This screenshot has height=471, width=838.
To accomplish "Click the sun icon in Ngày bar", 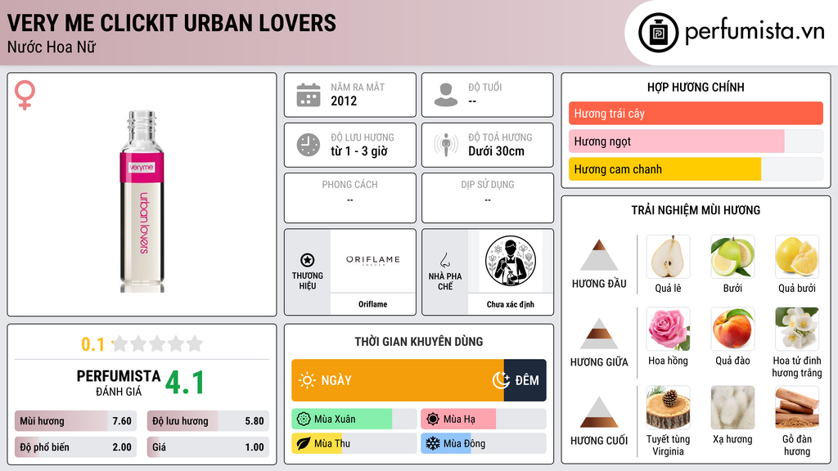I will click(x=307, y=380).
